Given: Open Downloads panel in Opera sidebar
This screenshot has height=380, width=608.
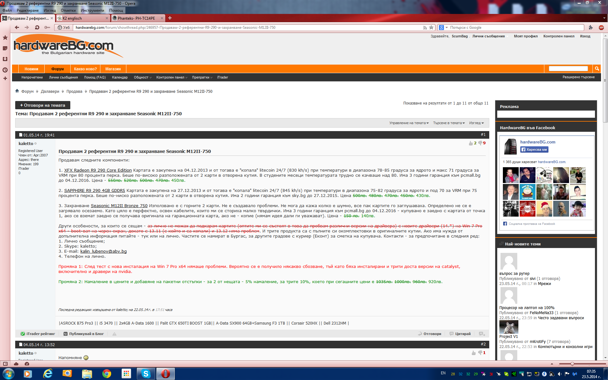Looking at the screenshot, I should (x=5, y=59).
